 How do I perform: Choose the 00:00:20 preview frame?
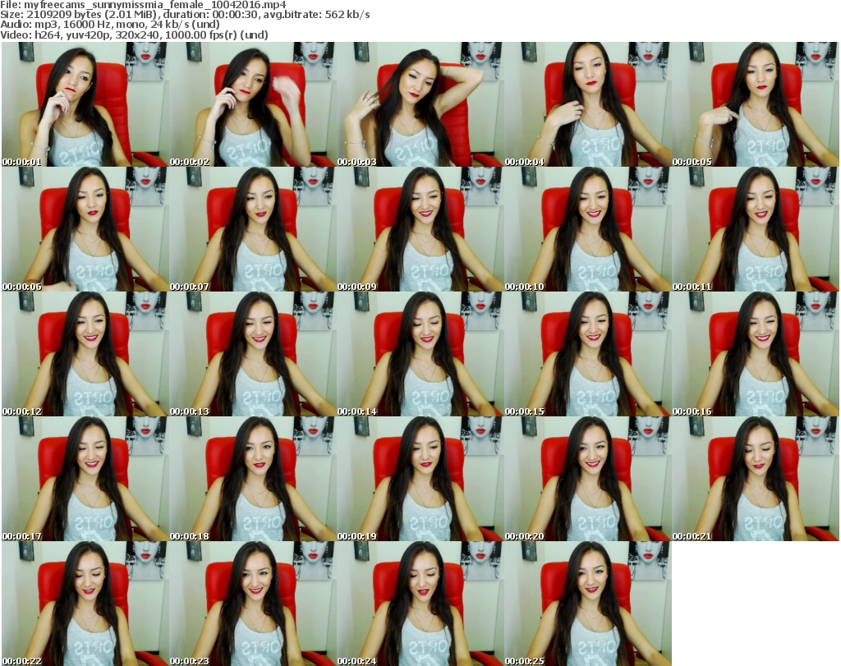click(588, 479)
